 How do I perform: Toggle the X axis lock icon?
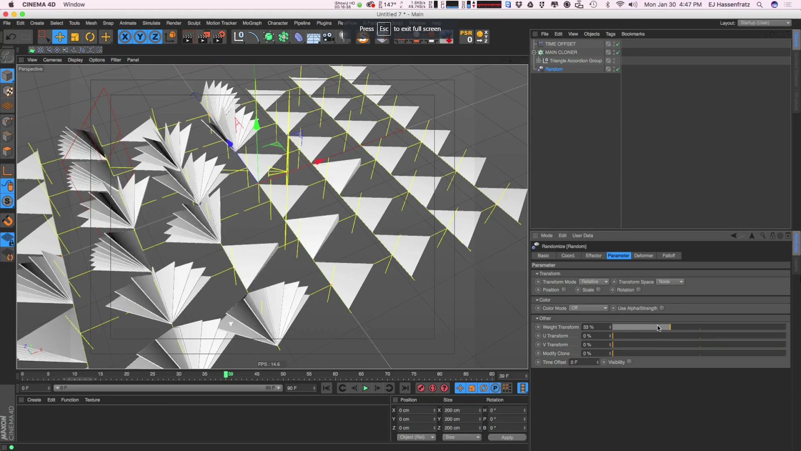tap(125, 37)
